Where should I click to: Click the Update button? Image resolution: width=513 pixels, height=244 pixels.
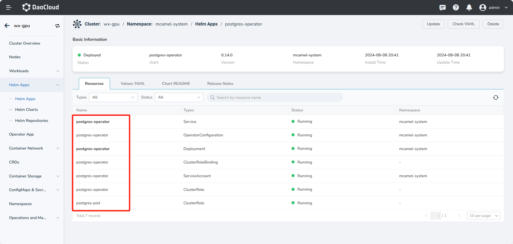click(x=433, y=24)
